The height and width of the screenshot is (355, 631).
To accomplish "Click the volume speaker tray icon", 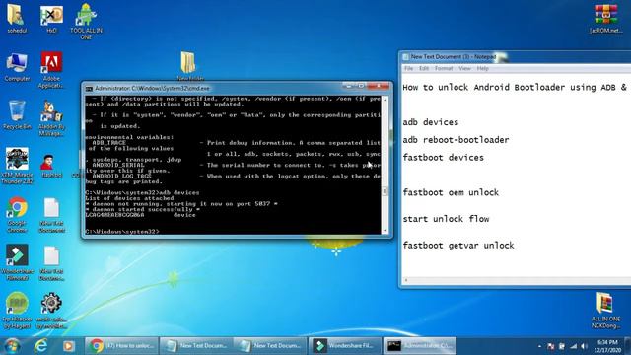I will click(584, 346).
